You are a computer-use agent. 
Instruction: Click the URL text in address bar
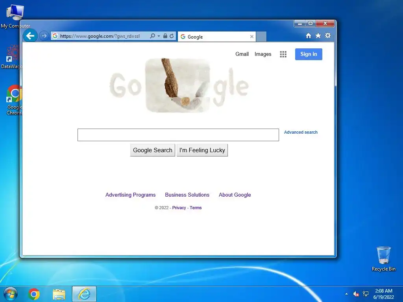tap(100, 36)
